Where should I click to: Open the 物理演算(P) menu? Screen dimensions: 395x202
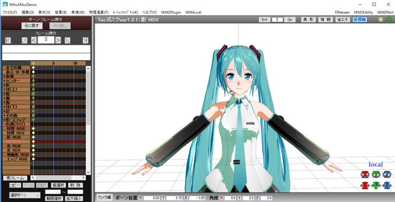pos(99,12)
